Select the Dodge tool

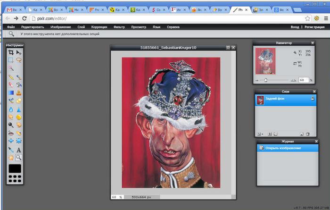click(11, 125)
